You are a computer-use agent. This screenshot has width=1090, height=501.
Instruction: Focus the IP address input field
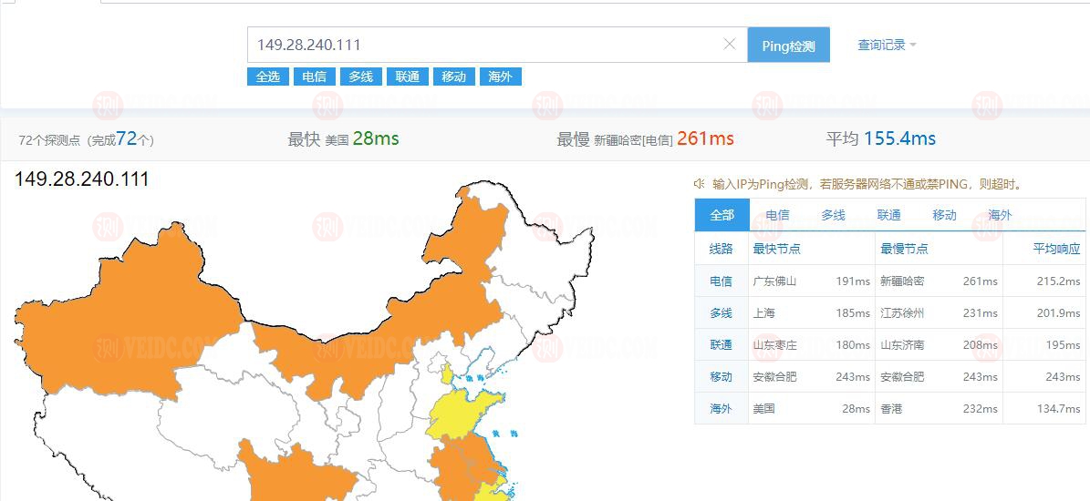click(497, 46)
